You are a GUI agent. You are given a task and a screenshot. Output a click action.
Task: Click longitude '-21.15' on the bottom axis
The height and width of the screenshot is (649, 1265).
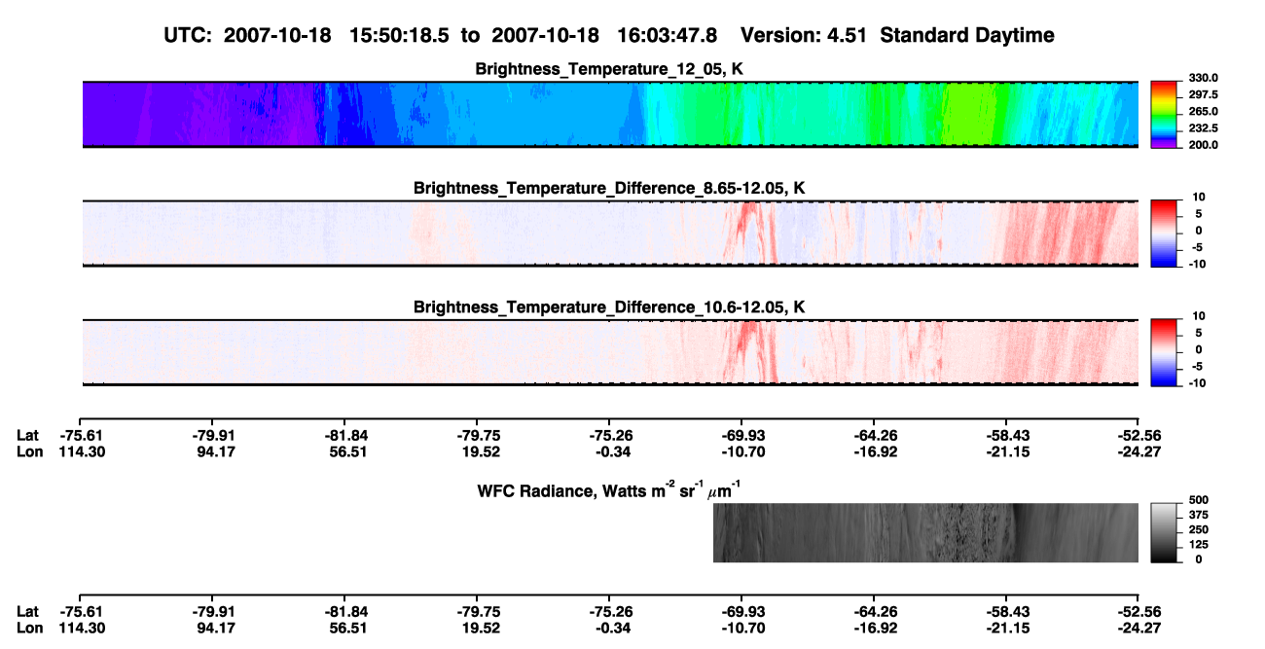(1005, 629)
